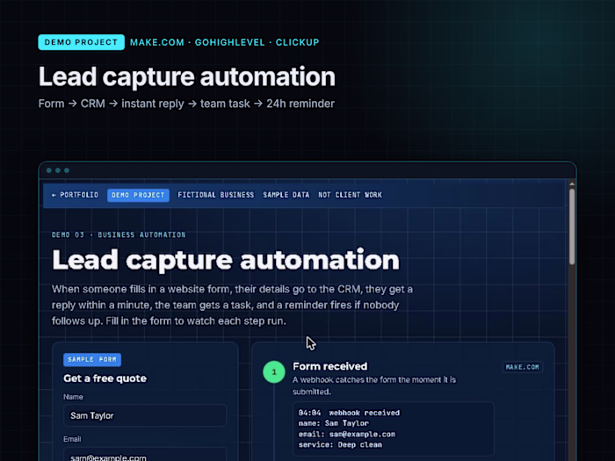Click the '04:04 webhook received' log line

coord(349,413)
